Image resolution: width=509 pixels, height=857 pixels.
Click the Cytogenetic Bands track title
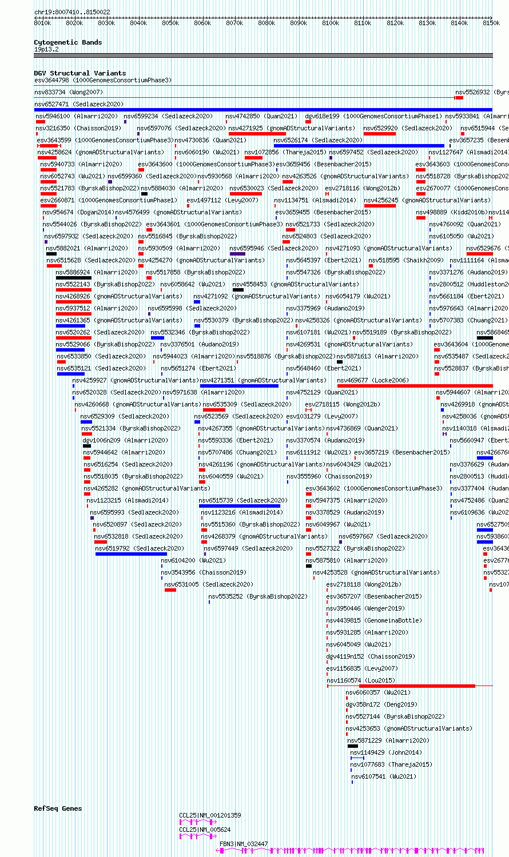[68, 42]
